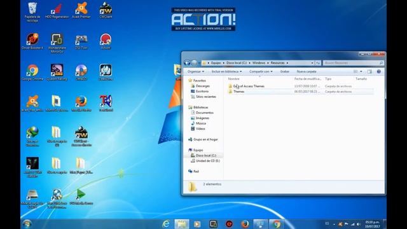Click the Buscar Resources search field
The width and height of the screenshot is (407, 229).
tap(353, 63)
